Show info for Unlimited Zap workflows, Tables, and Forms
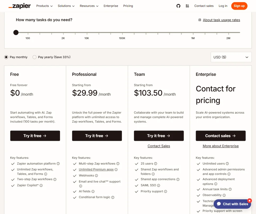Screen dimensions: 256x214 (x=46, y=174)
